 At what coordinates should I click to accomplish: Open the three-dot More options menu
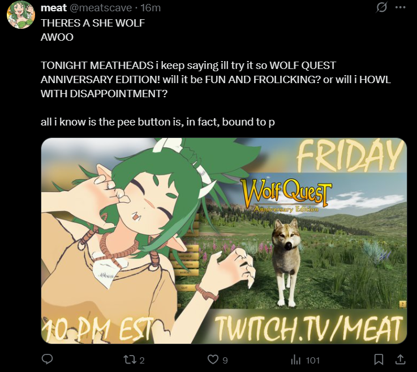click(x=400, y=7)
